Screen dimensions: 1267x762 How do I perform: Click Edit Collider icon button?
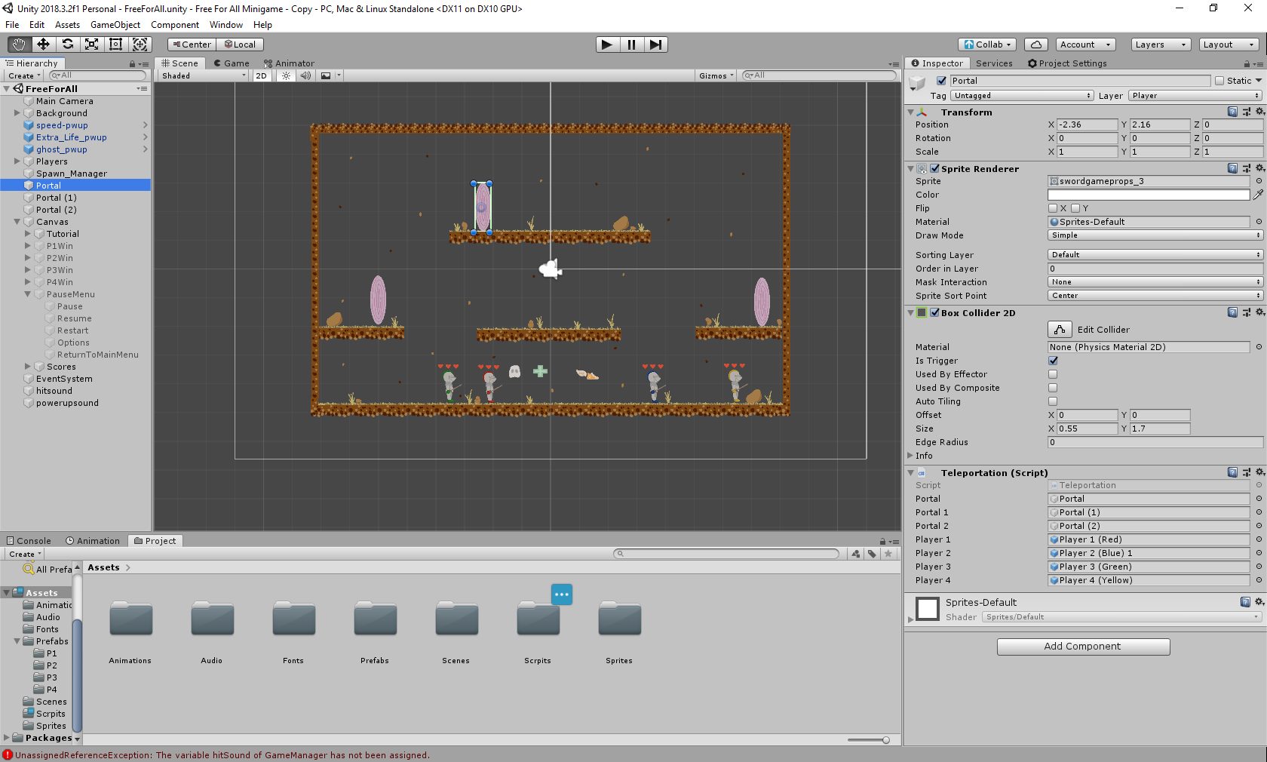pyautogui.click(x=1060, y=330)
